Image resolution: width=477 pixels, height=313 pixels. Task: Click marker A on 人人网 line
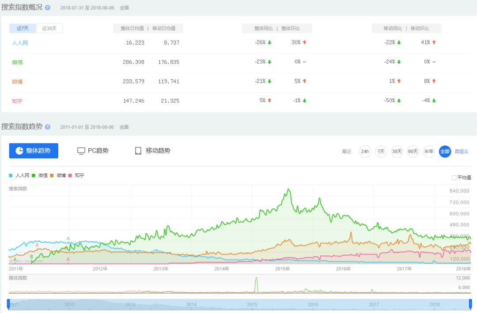click(68, 239)
